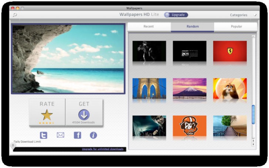Viewport: 269px width, 168px height.
Task: Click the 41504 Downloads count text
Action: (x=84, y=123)
